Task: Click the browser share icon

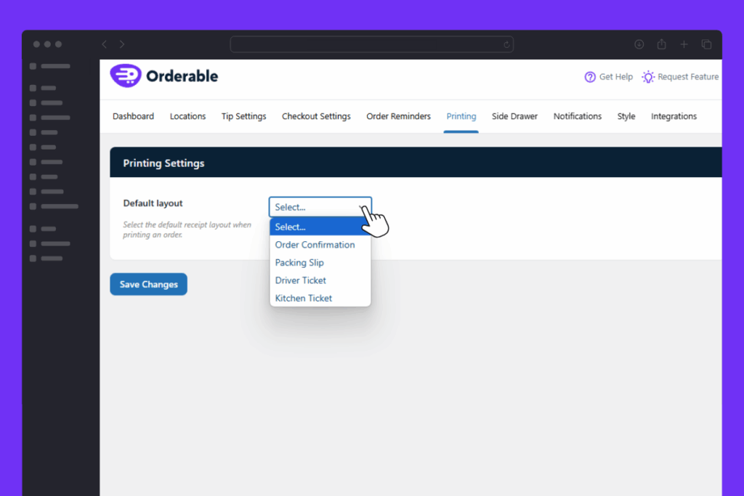Action: point(661,44)
